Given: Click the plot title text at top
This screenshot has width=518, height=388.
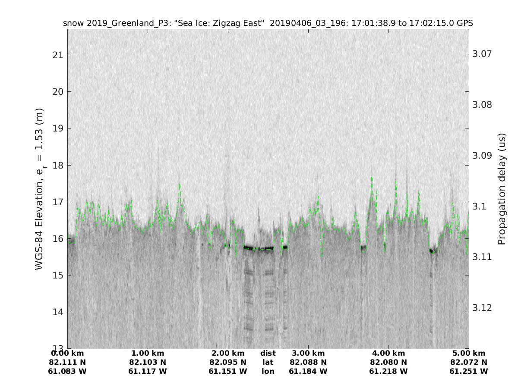Looking at the screenshot, I should point(268,23).
